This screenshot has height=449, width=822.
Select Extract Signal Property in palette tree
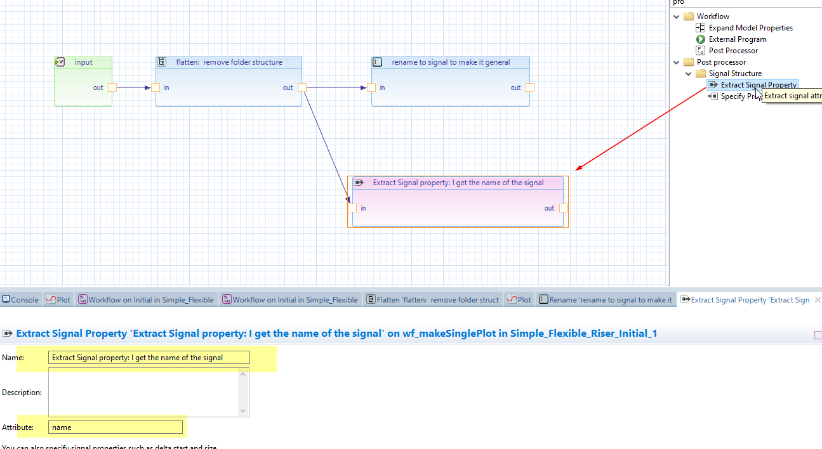758,85
